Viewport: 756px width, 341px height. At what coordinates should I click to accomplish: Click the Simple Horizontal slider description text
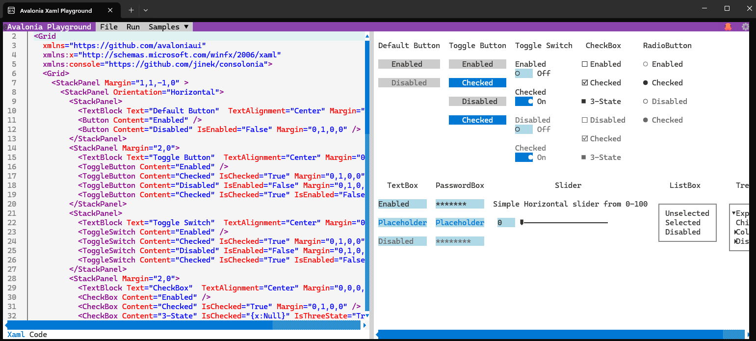pyautogui.click(x=570, y=204)
